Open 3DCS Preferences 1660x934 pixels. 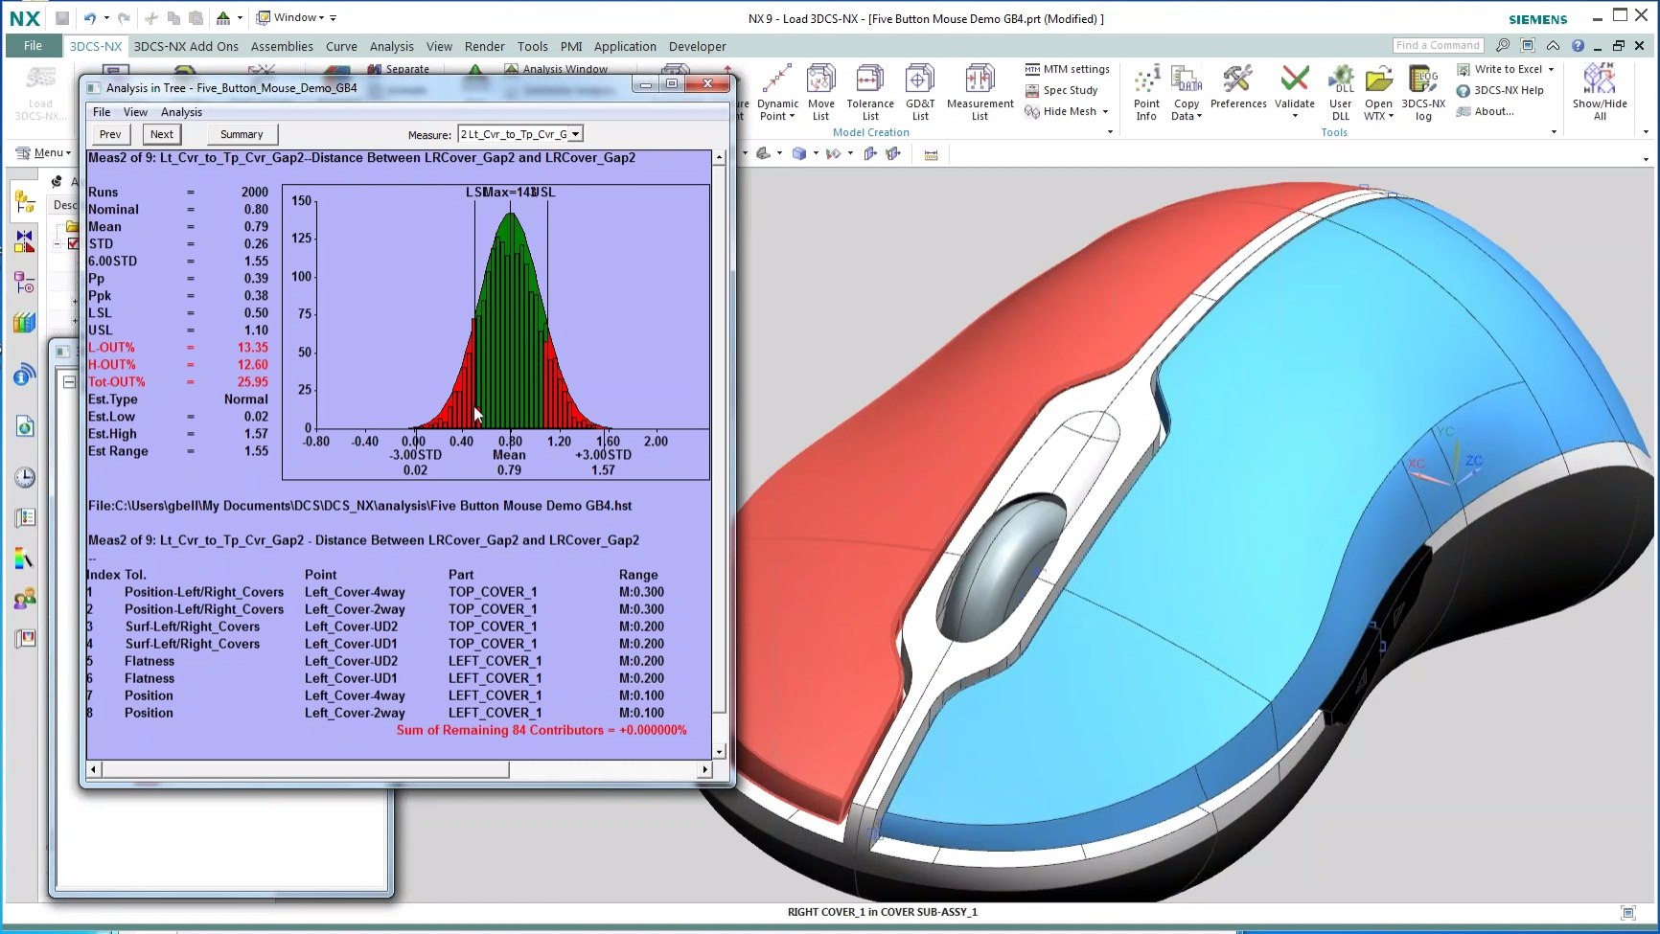coord(1237,91)
